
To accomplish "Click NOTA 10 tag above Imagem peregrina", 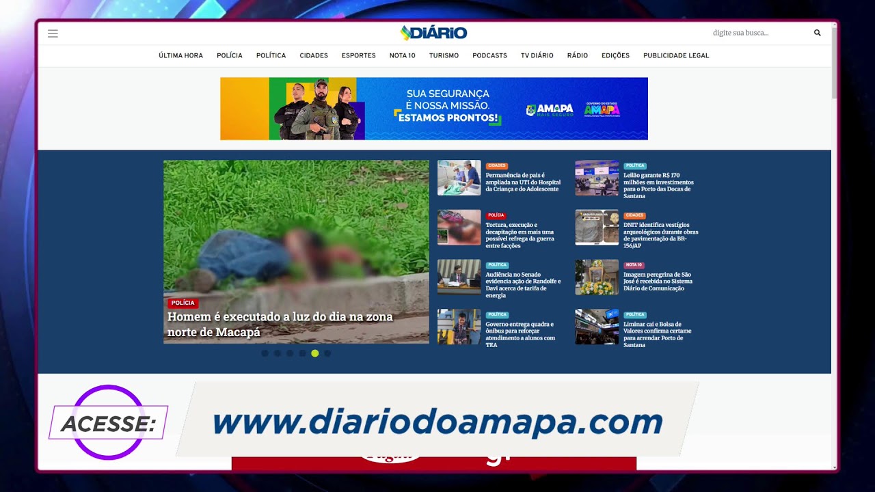I will (634, 265).
